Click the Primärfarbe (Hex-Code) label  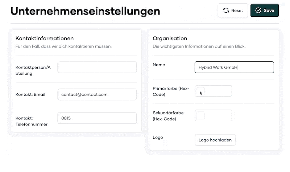pos(171,91)
